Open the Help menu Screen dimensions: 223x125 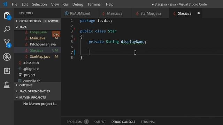coord(110,5)
